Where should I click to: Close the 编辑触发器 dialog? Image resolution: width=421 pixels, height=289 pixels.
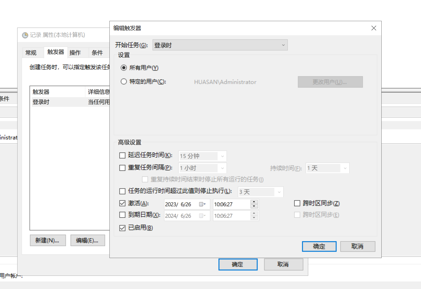[x=374, y=28]
